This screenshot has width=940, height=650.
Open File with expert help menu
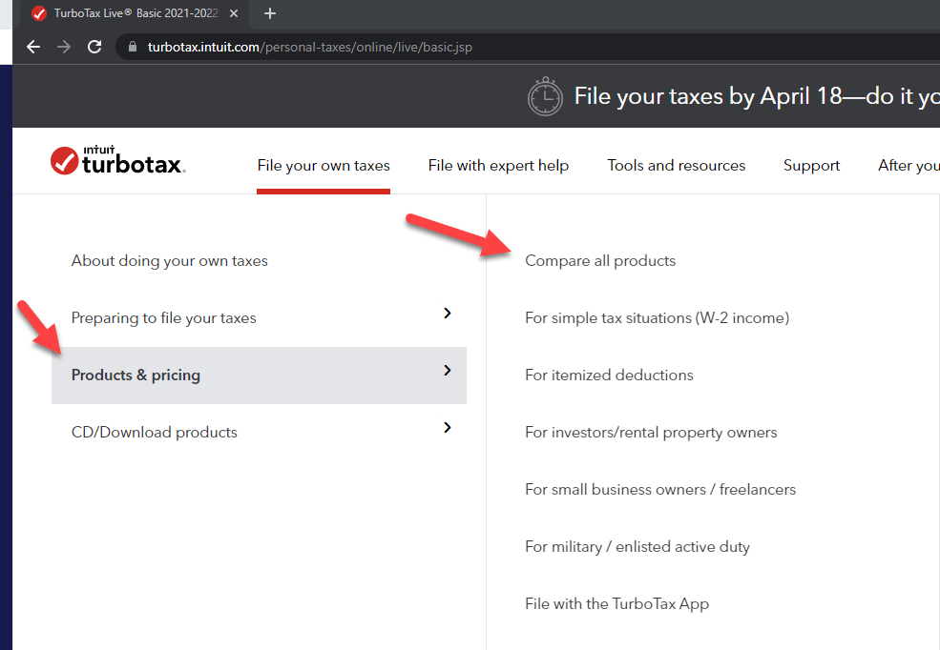pos(498,165)
